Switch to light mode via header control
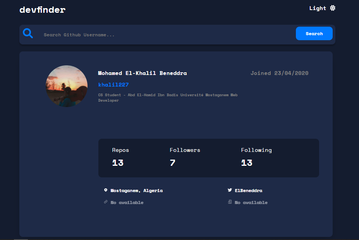 pos(321,8)
